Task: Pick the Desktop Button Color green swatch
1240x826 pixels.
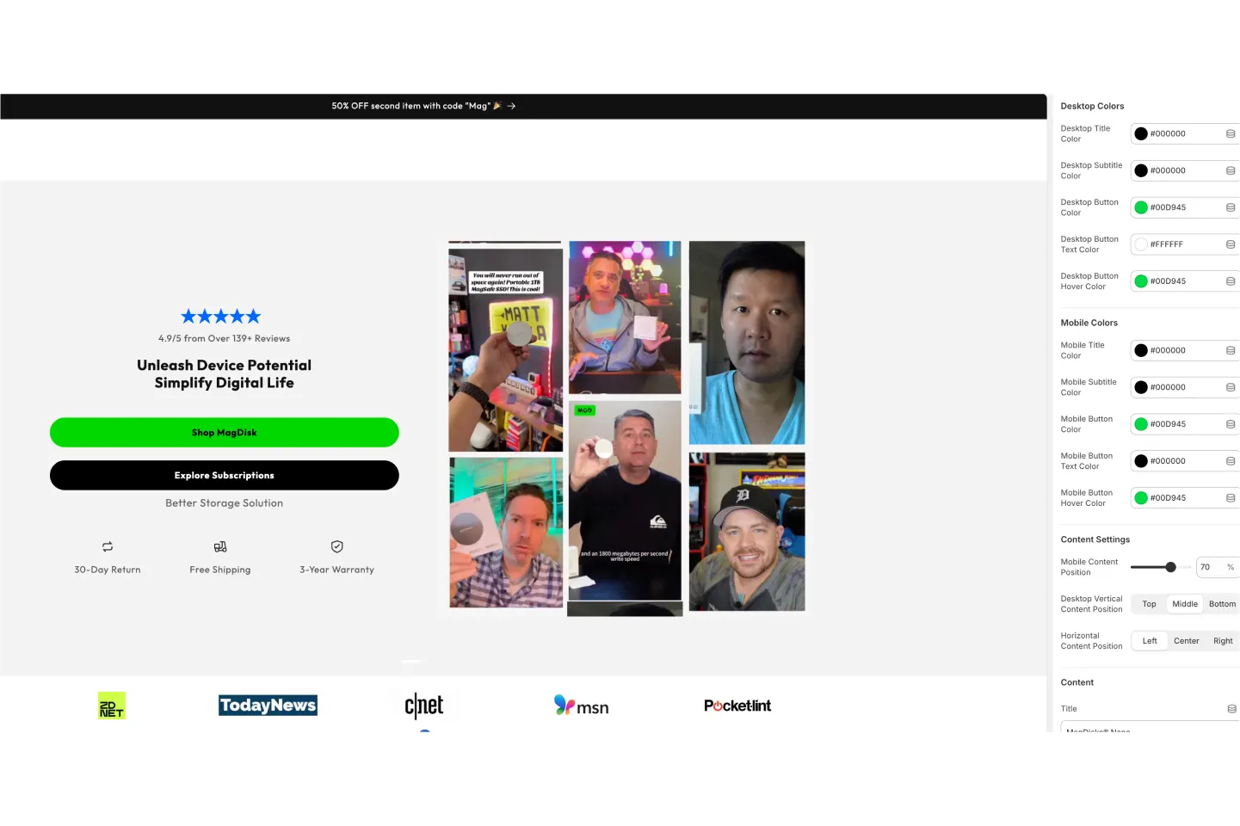Action: tap(1141, 207)
